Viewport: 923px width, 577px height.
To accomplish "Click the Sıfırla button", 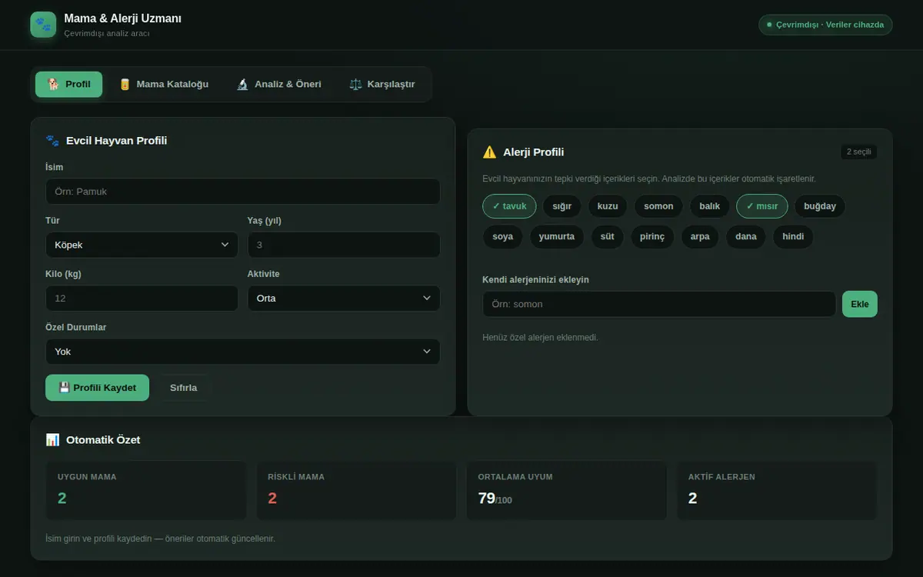I will click(183, 388).
